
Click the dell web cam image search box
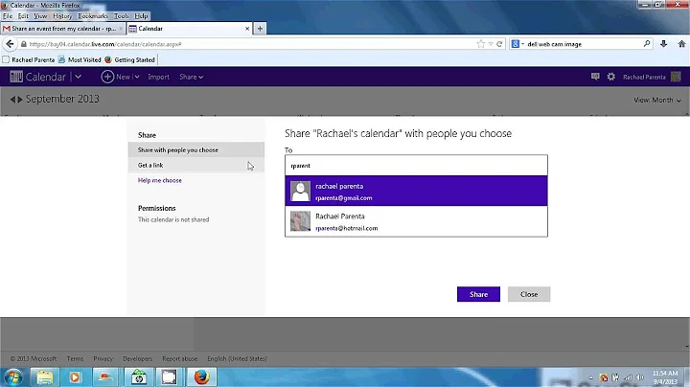(x=583, y=44)
